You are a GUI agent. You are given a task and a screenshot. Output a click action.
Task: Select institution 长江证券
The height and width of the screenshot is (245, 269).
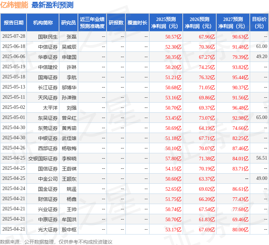[48, 87]
